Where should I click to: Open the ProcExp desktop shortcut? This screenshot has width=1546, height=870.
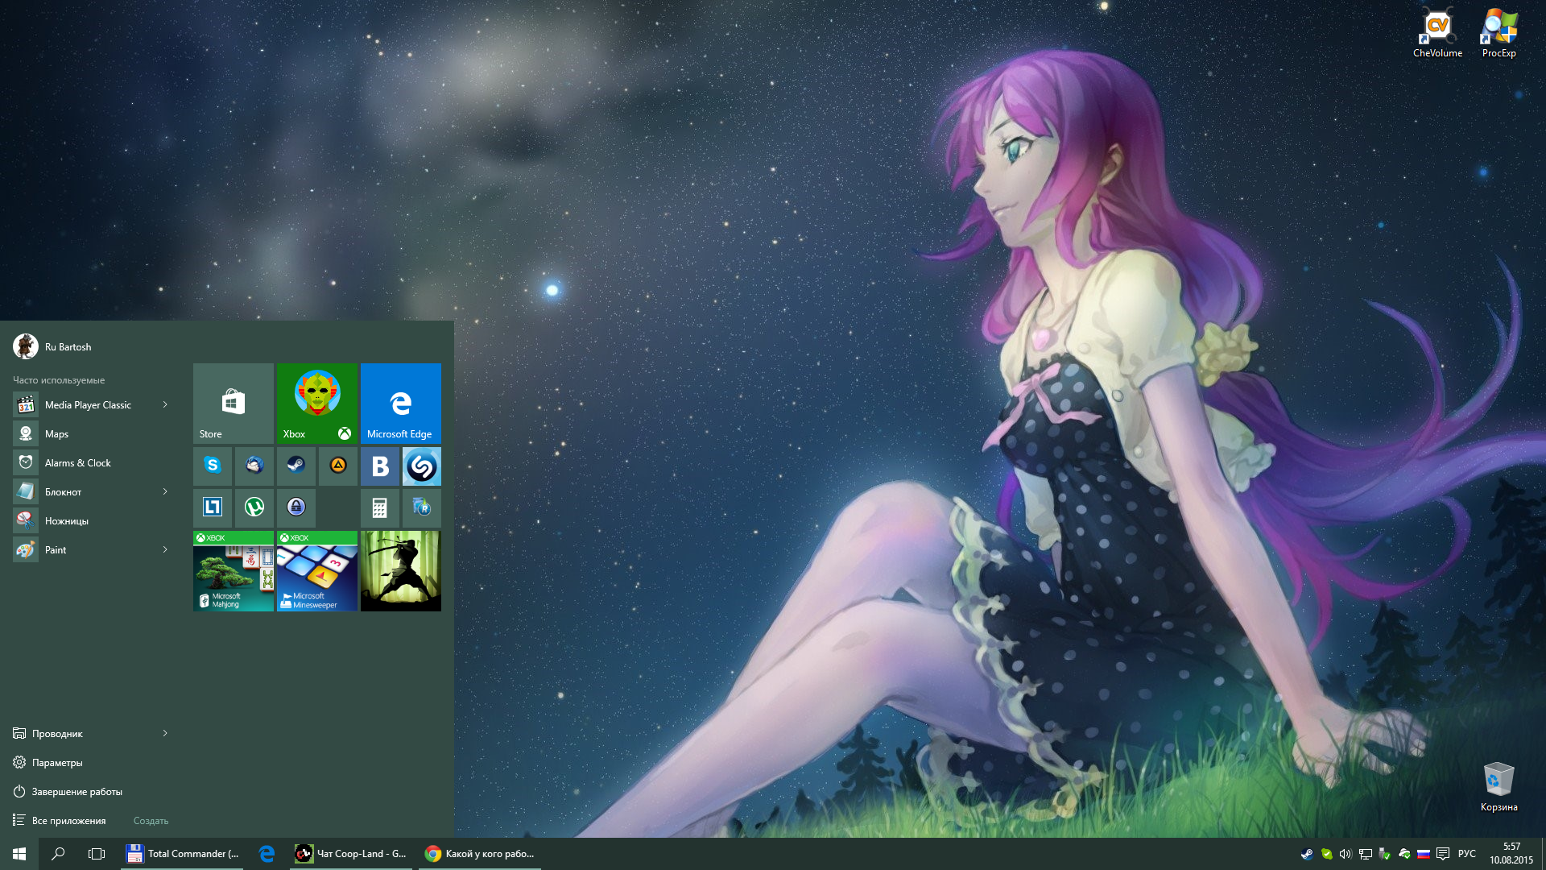tap(1498, 33)
